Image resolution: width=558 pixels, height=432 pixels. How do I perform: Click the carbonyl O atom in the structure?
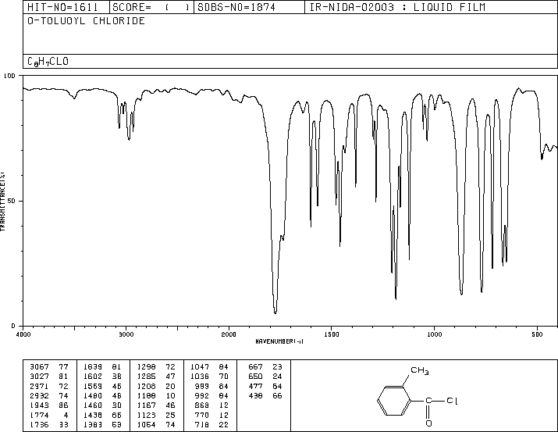pyautogui.click(x=428, y=423)
